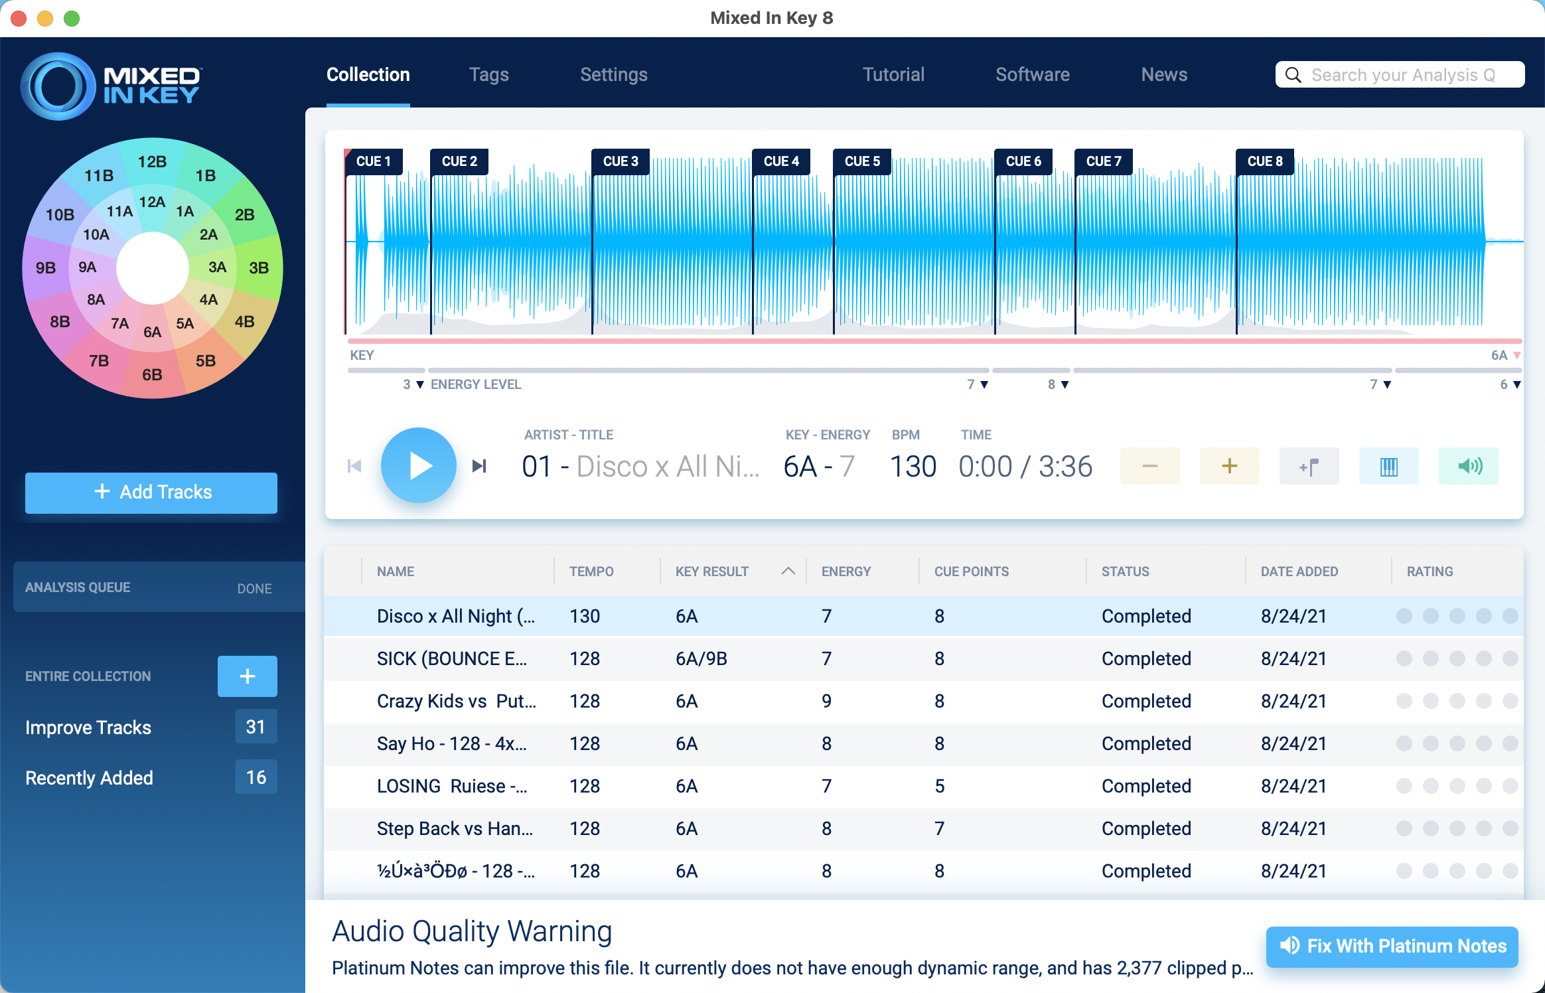Open energy level 3 dropdown arrow

[419, 384]
